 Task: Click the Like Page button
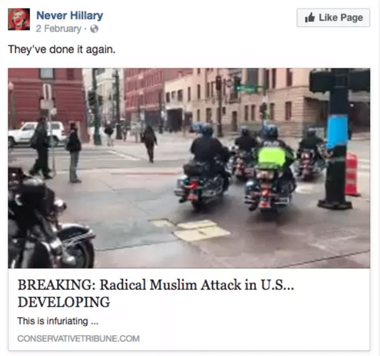pos(333,18)
